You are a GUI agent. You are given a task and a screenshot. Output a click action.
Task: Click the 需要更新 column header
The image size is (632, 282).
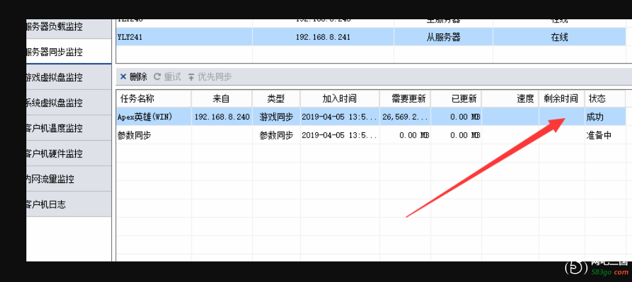(x=405, y=98)
